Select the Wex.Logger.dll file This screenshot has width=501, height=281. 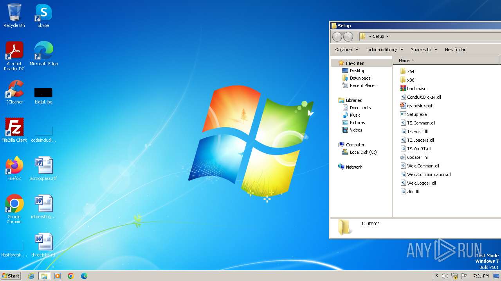coord(421,183)
